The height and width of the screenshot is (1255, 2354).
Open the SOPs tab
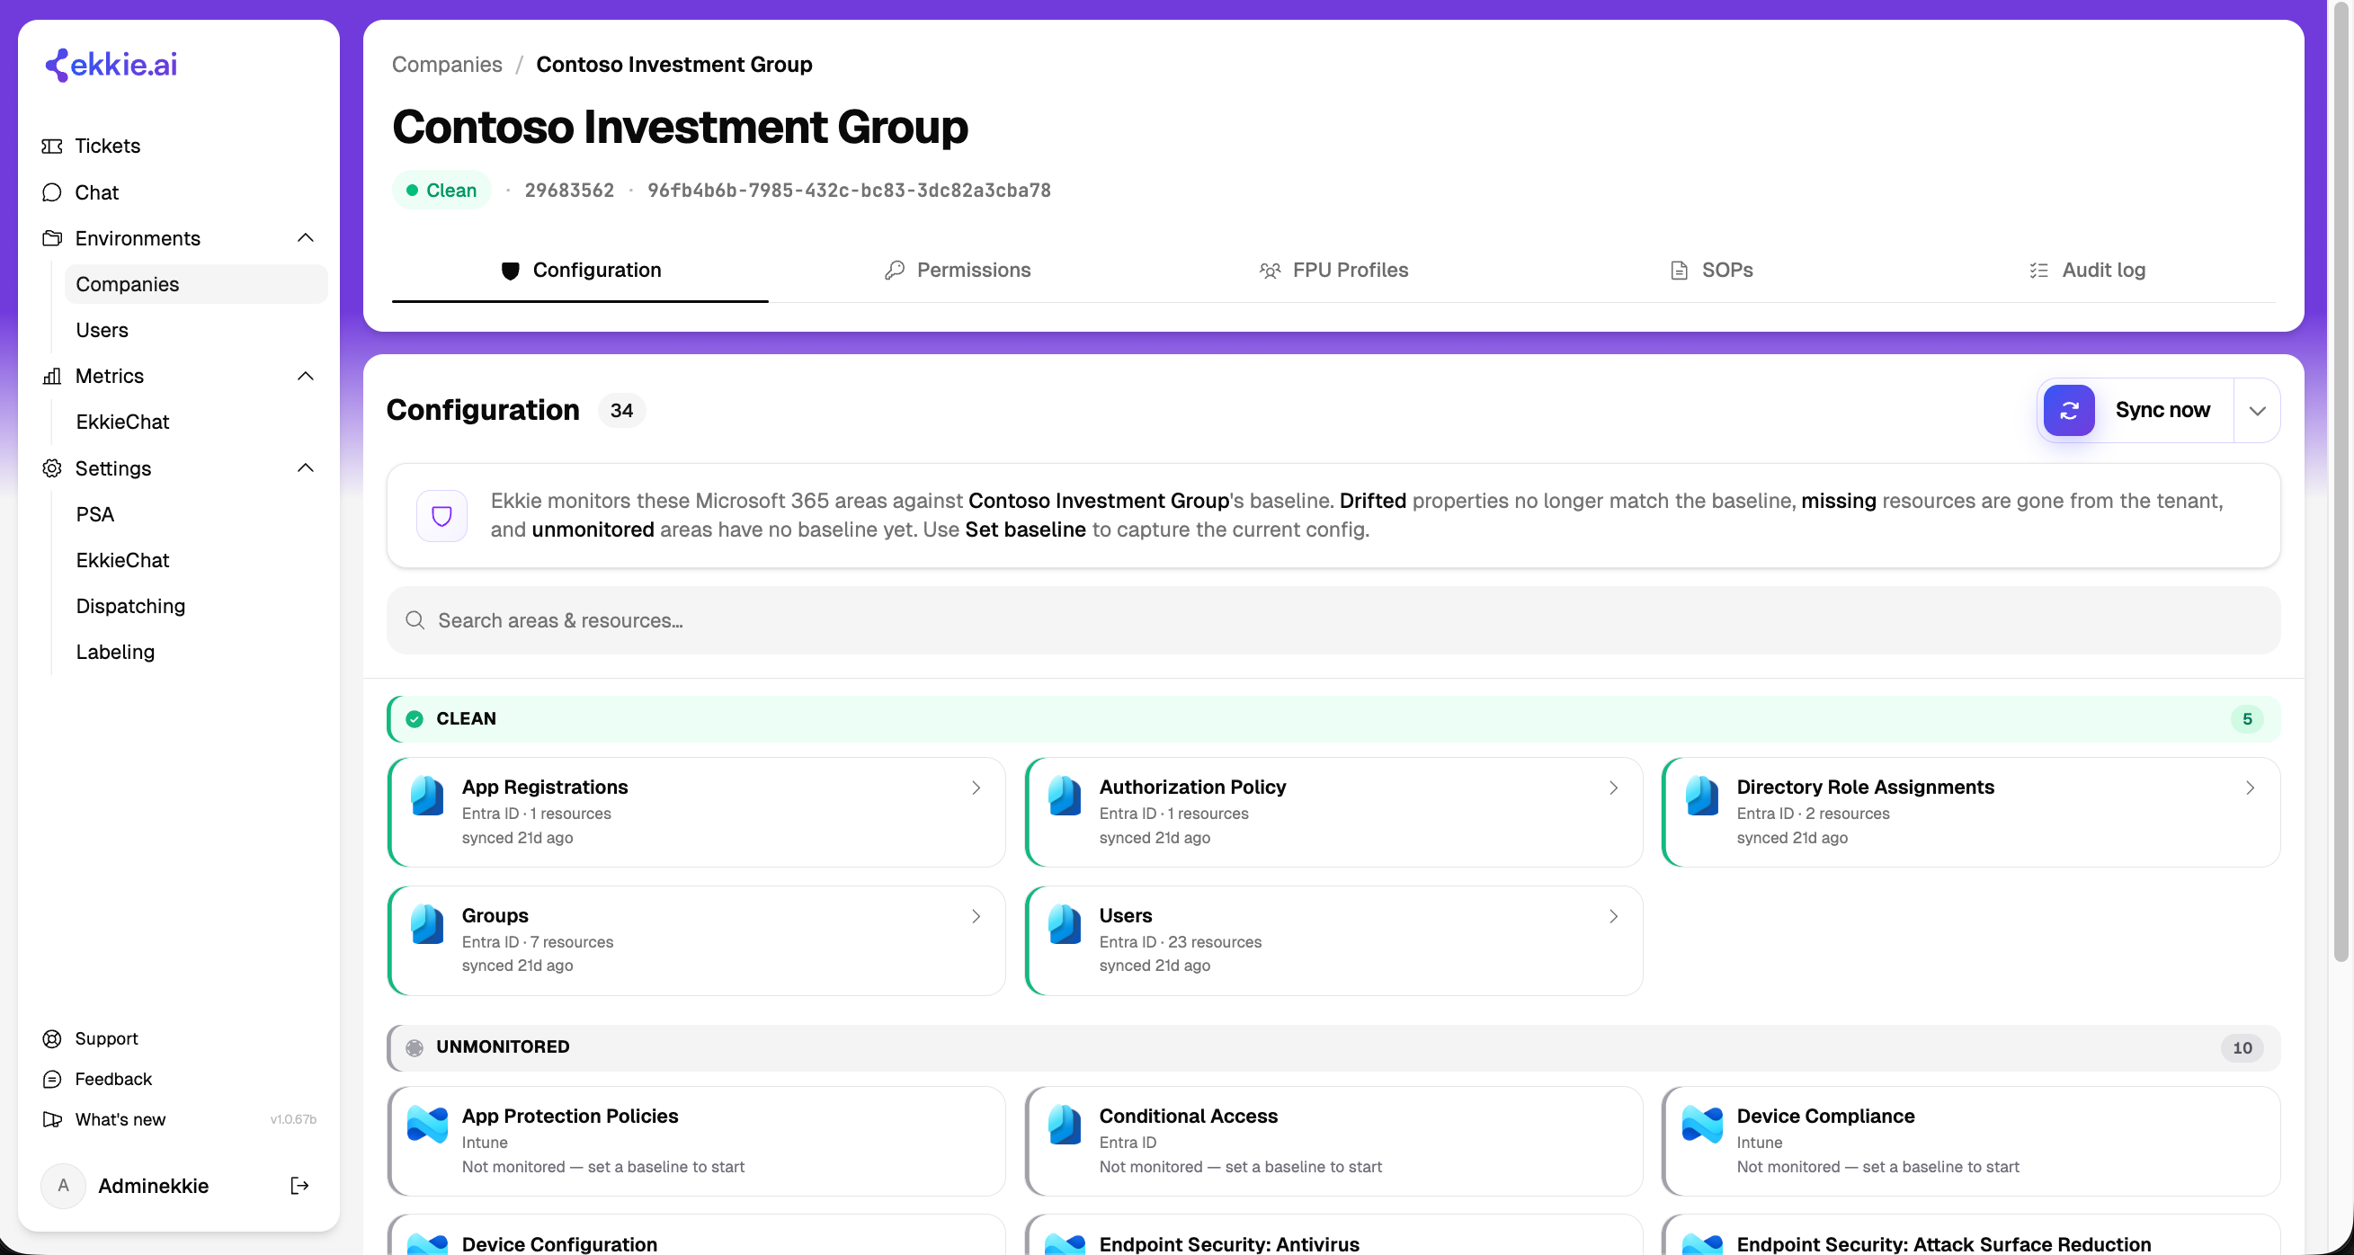pyautogui.click(x=1711, y=271)
